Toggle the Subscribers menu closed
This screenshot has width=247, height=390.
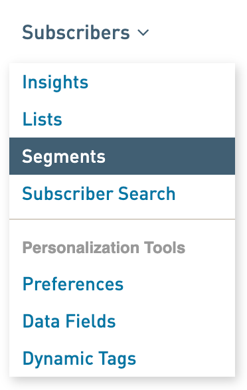tap(143, 33)
